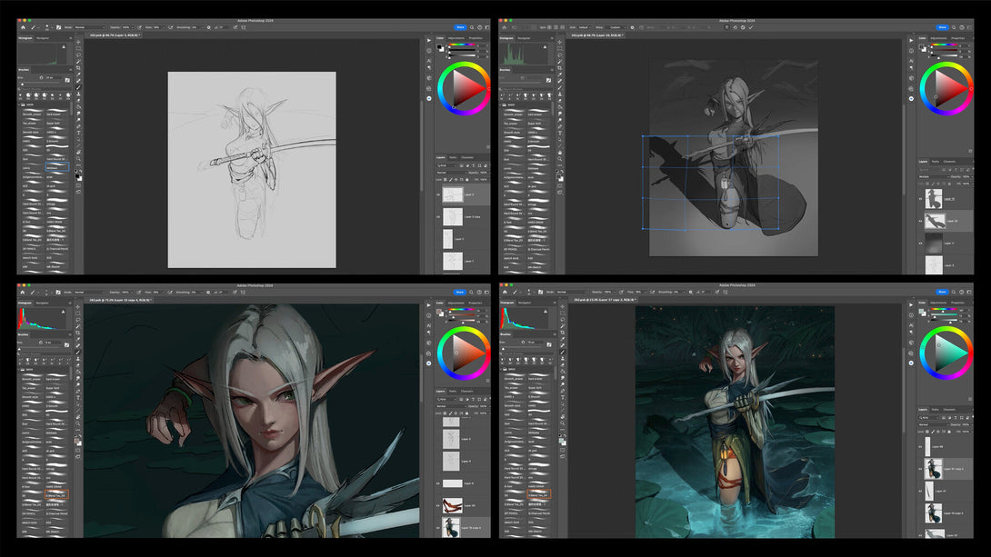This screenshot has width=991, height=557.
Task: Click help icon beside Share in bottom-right window
Action: [961, 293]
